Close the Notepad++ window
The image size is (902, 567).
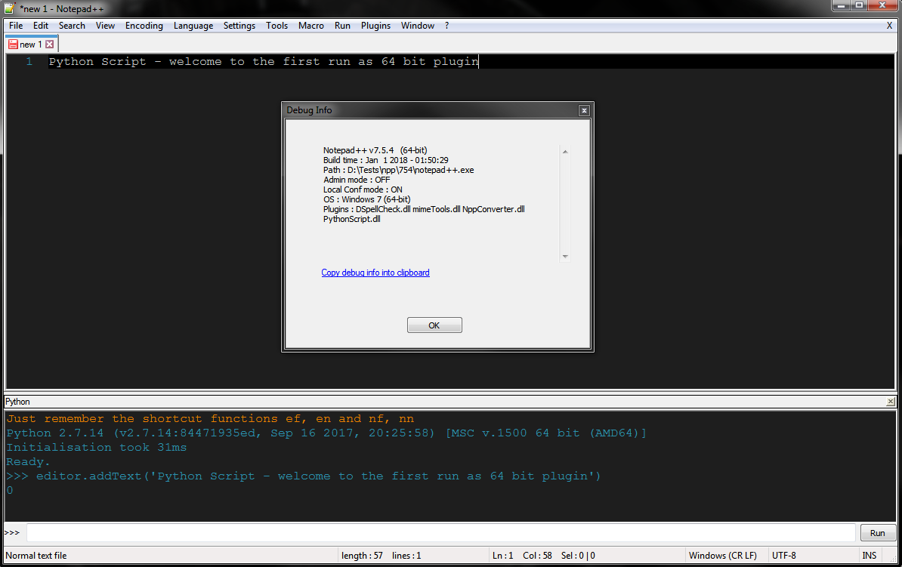(882, 6)
